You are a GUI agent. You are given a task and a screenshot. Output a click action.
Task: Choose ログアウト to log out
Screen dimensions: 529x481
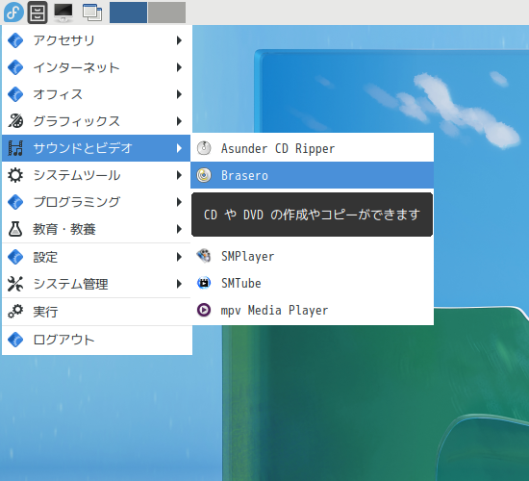click(96, 340)
